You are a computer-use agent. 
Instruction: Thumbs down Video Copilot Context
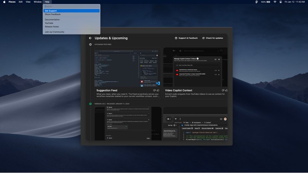coord(223,90)
